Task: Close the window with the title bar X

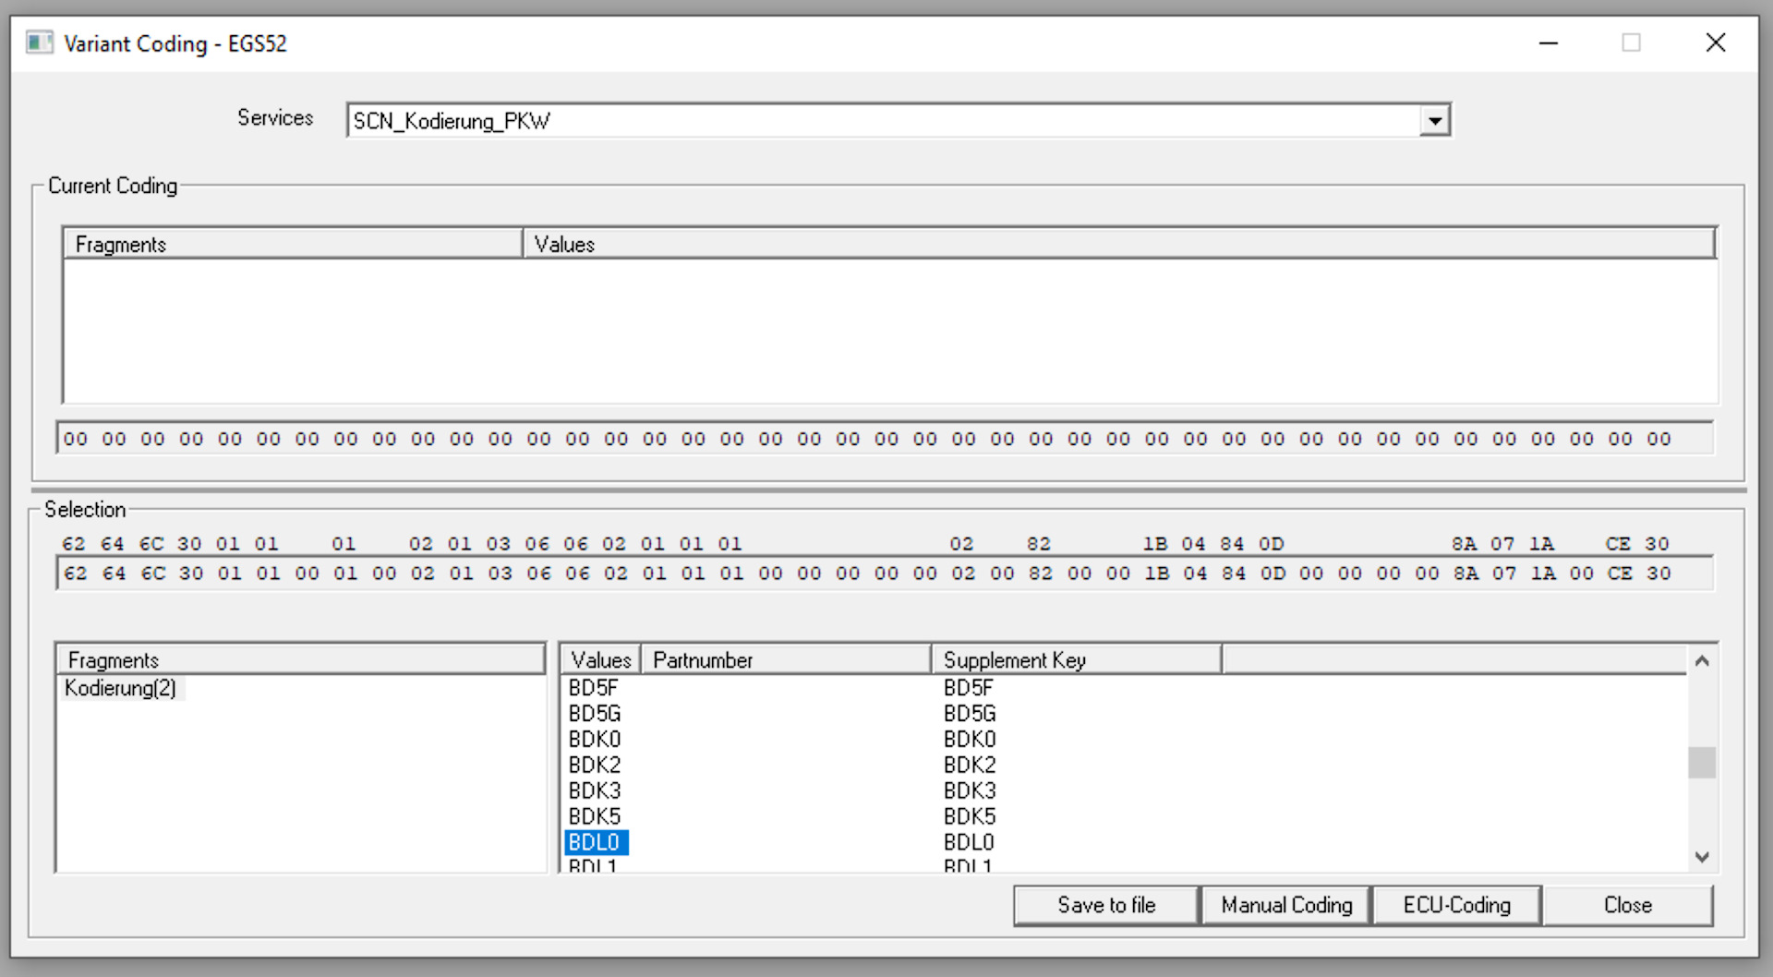Action: click(1716, 42)
